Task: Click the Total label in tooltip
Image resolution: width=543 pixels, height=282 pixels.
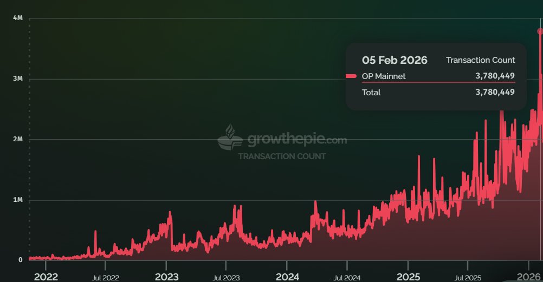Action: 371,93
